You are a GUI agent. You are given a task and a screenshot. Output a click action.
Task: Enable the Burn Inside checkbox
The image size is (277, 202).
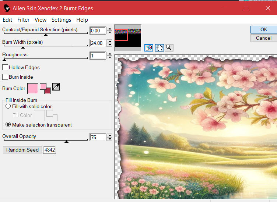point(5,77)
